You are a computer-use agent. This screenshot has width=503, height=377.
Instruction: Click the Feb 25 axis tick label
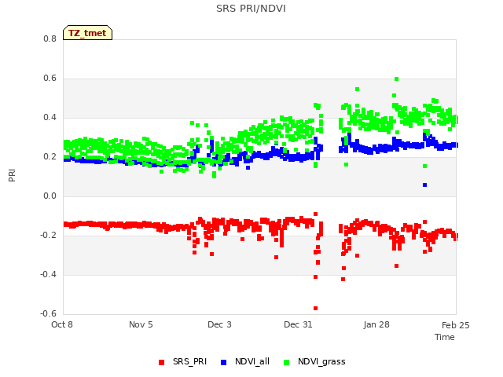[456, 325]
